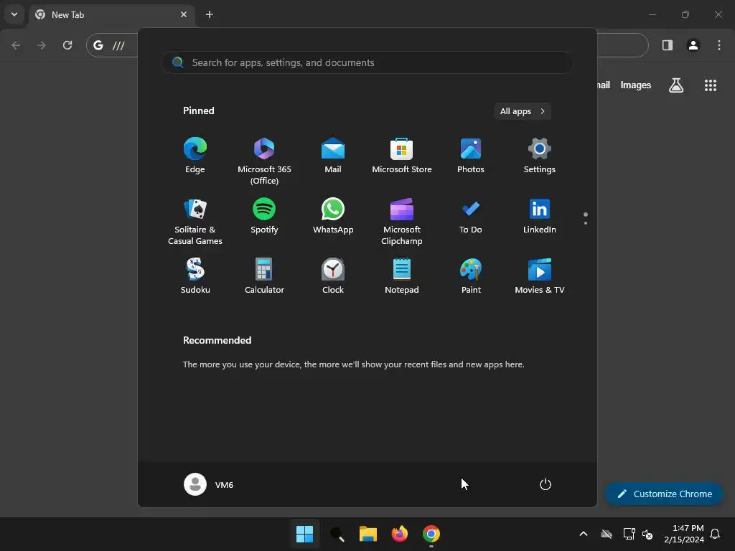Screen dimensions: 735x551
Task: Open Search Labs flask icon
Action: [x=676, y=85]
